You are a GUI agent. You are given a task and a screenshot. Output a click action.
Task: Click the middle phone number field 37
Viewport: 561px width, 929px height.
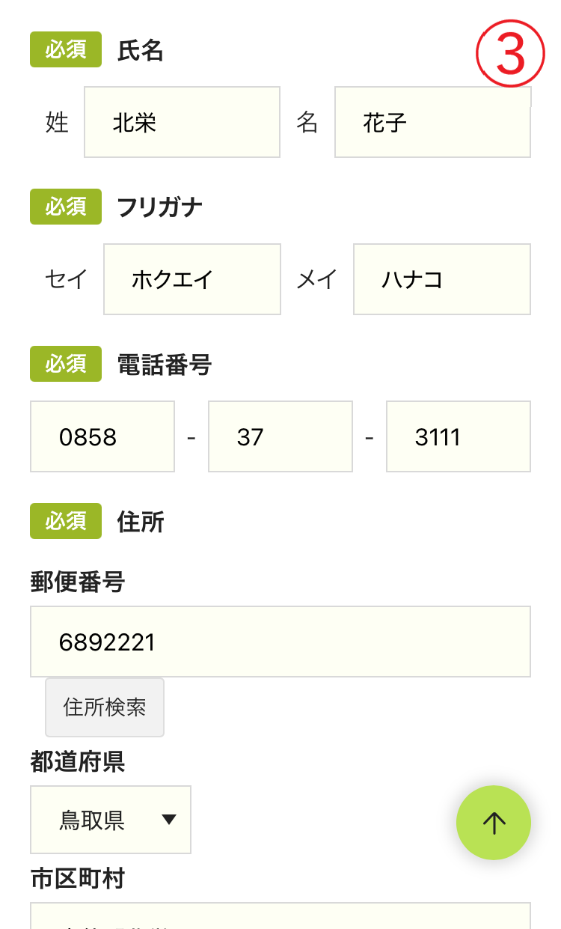(x=280, y=436)
